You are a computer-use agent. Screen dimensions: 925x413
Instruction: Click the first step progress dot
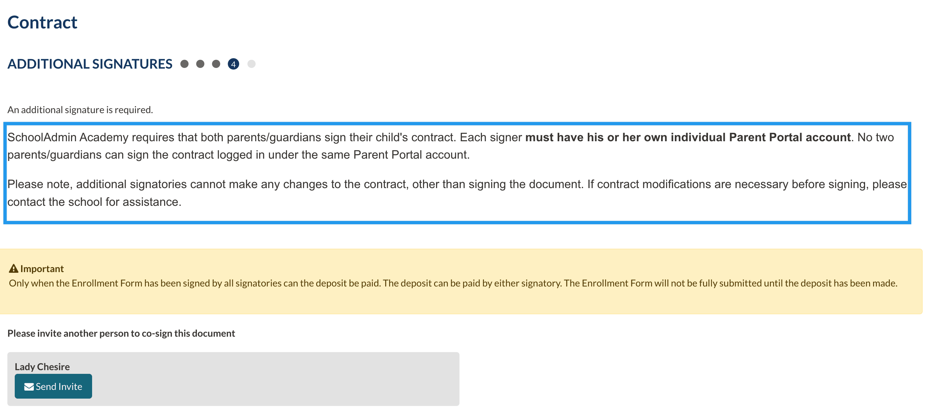pyautogui.click(x=184, y=64)
